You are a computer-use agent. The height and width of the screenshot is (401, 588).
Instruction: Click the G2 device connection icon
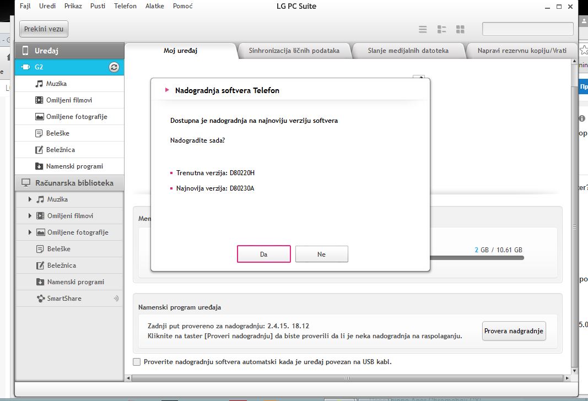click(x=25, y=67)
